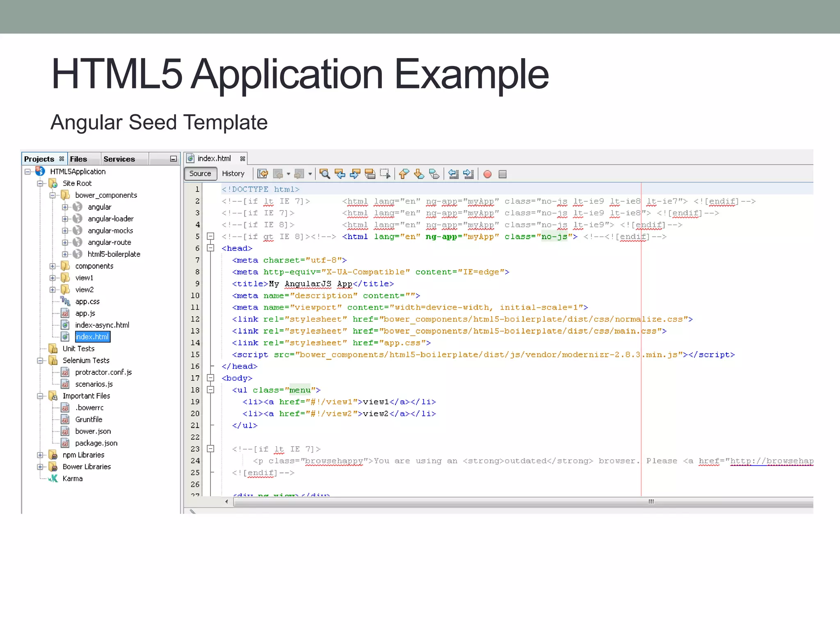Select app.js in project tree
This screenshot has height=630, width=840.
(x=85, y=313)
